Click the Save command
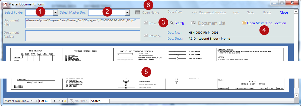Viewport: 301px width, 106px height. coord(250,12)
